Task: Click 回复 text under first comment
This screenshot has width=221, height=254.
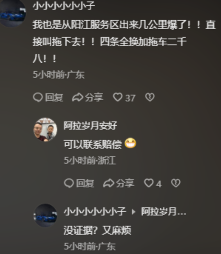Action: pos(54,98)
